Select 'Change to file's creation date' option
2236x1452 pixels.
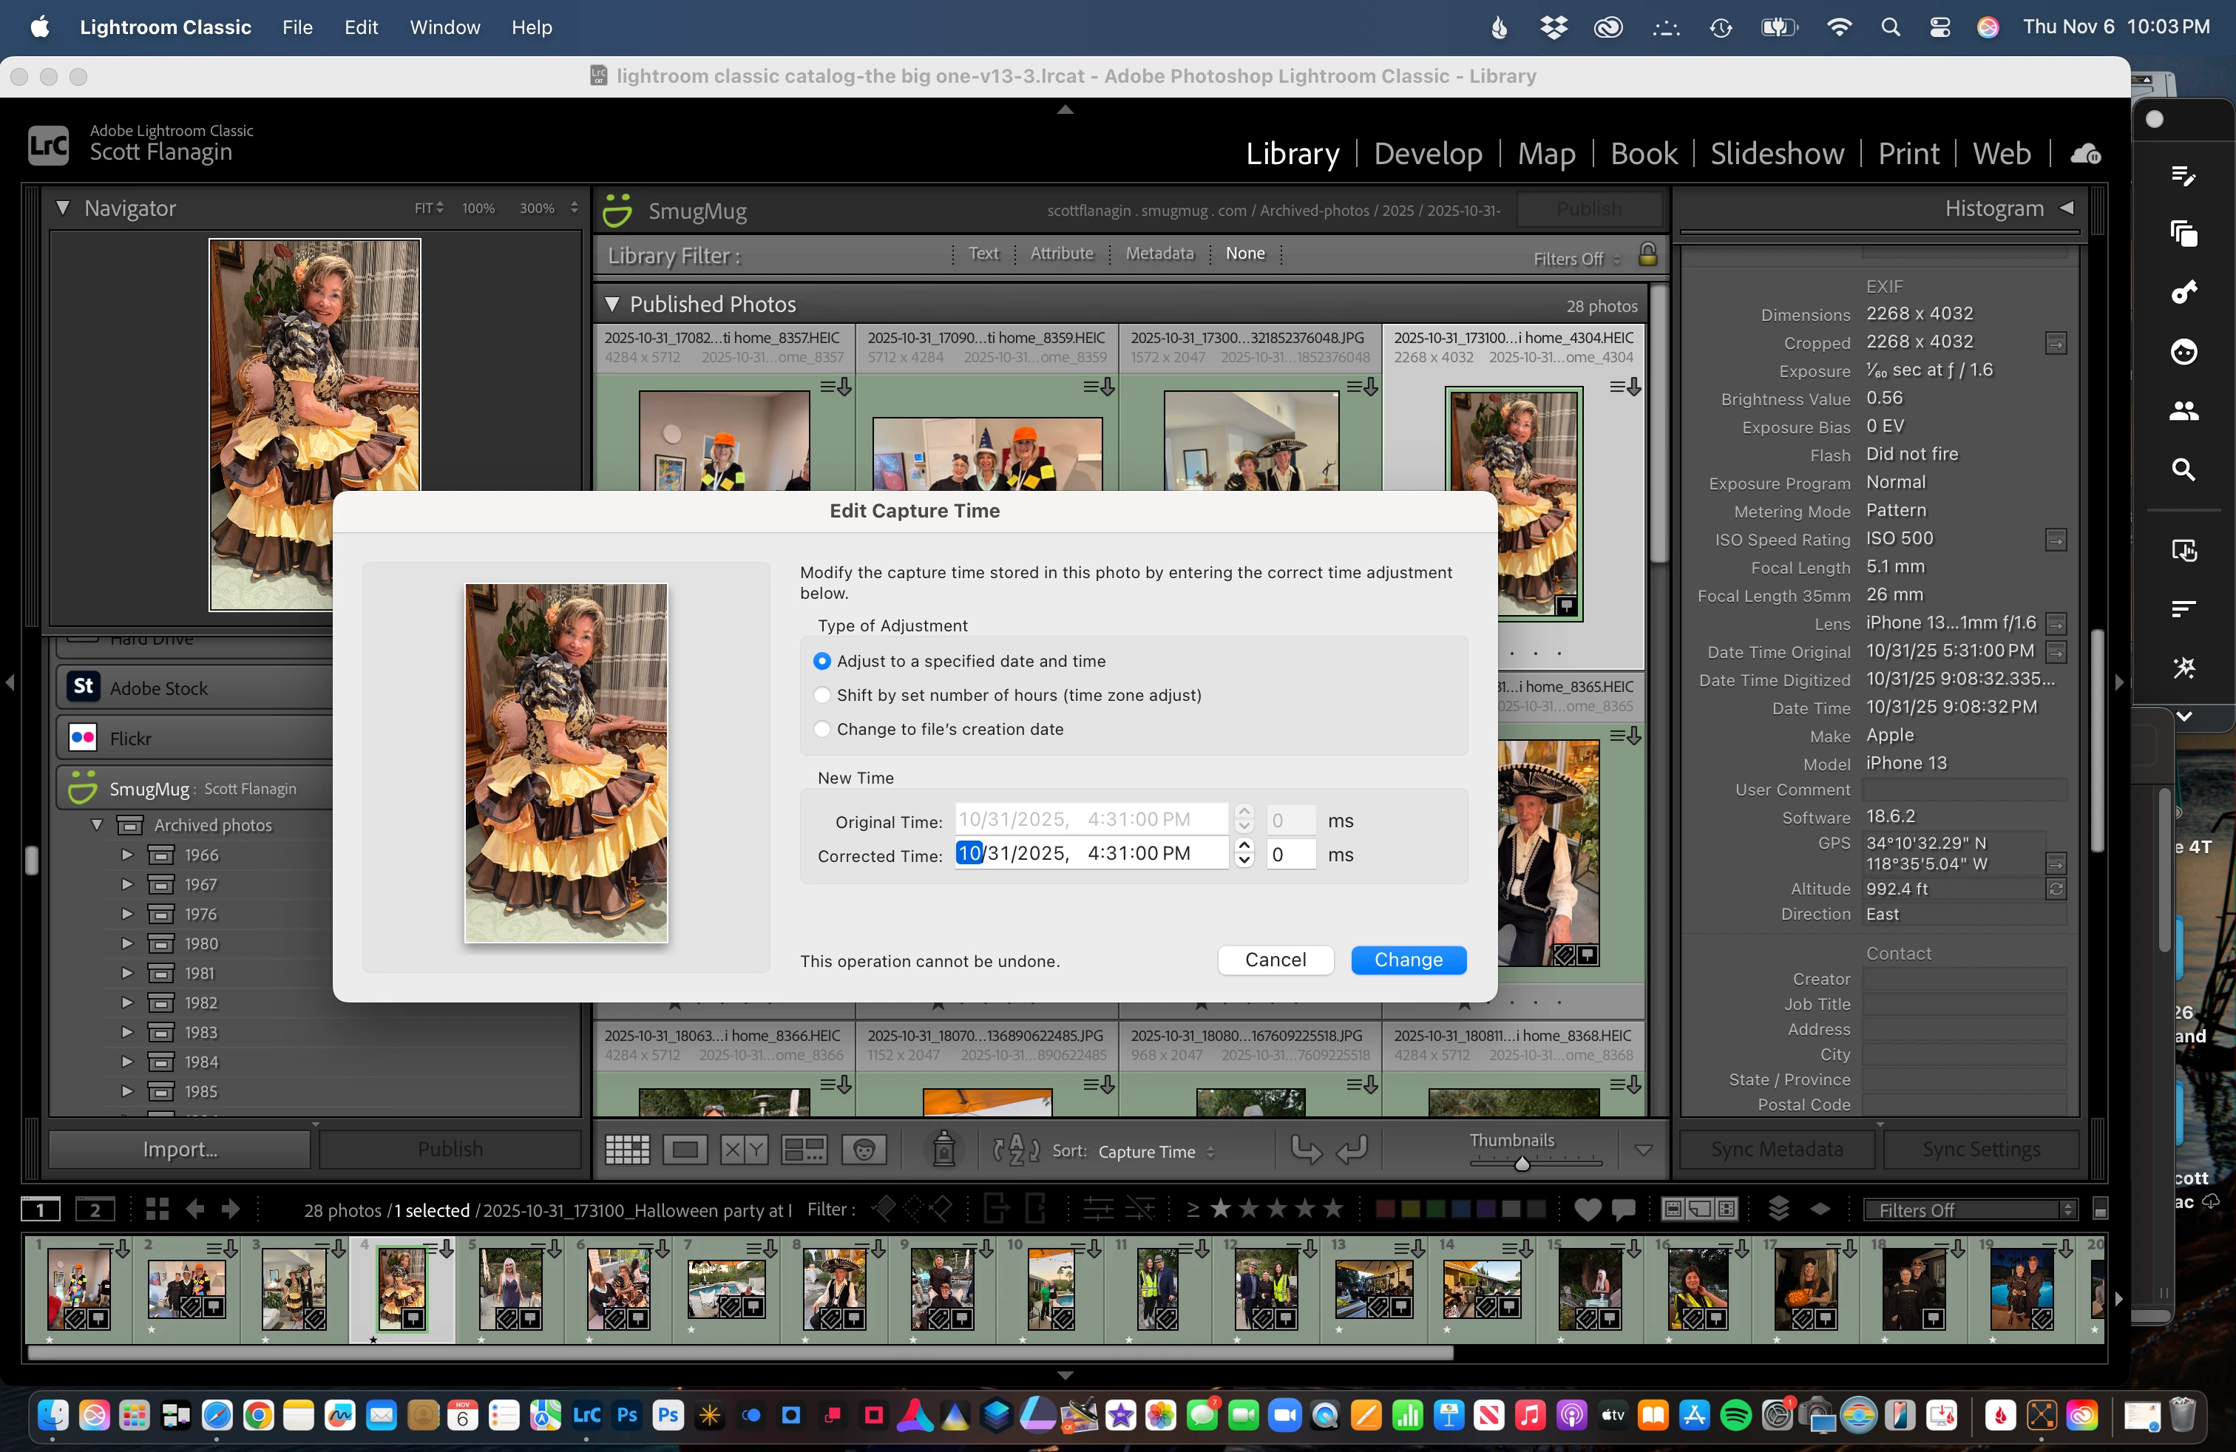click(822, 729)
